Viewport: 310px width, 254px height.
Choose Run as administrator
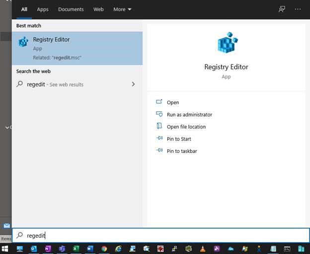189,115
